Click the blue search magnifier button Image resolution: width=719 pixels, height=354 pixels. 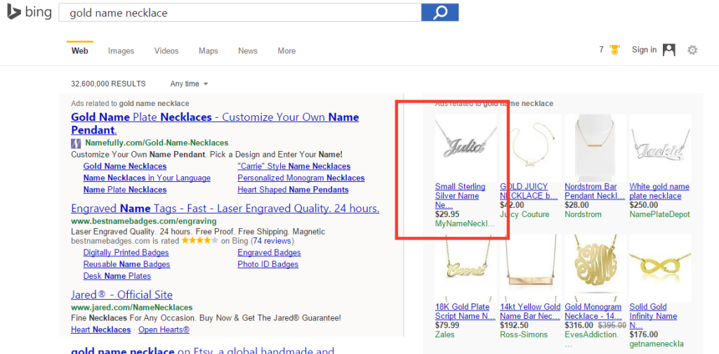(x=440, y=13)
